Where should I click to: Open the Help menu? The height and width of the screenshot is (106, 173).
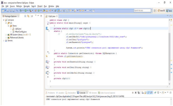tap(57, 6)
